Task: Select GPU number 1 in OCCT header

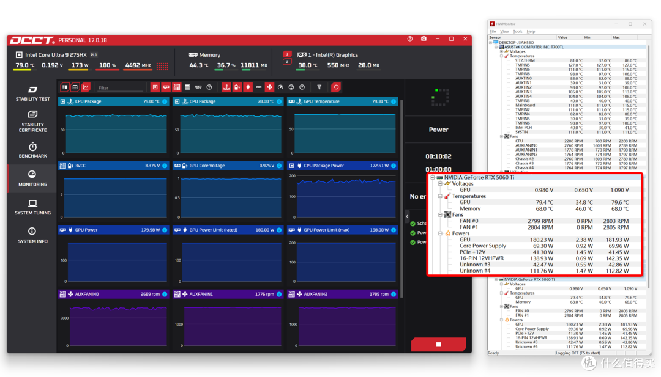Action: click(287, 54)
